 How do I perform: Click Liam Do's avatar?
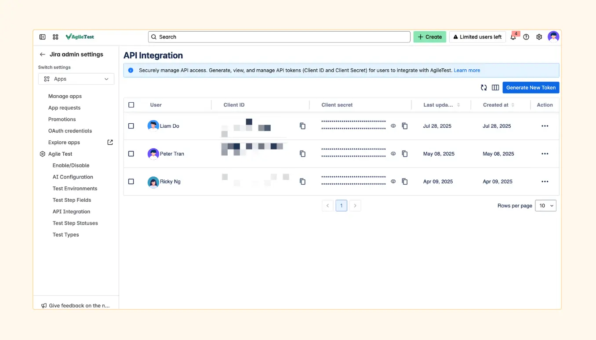[153, 126]
